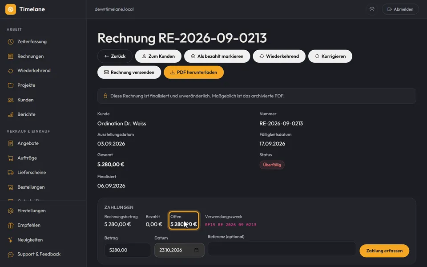Open the Kunden people icon
Screen dimensions: 427x267
click(11, 100)
